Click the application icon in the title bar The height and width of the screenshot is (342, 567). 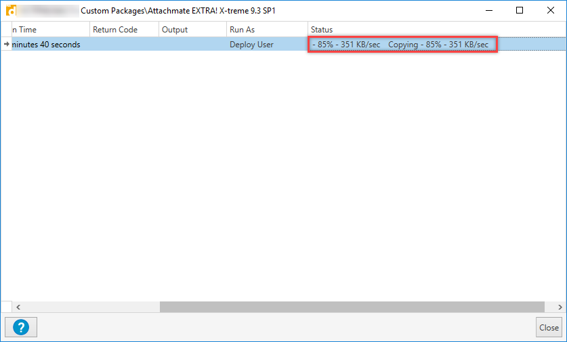click(x=11, y=11)
